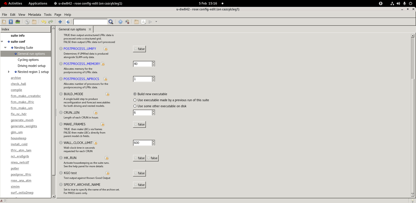Click the Open suite toolbar icon
416x203 pixels.
click(4, 22)
